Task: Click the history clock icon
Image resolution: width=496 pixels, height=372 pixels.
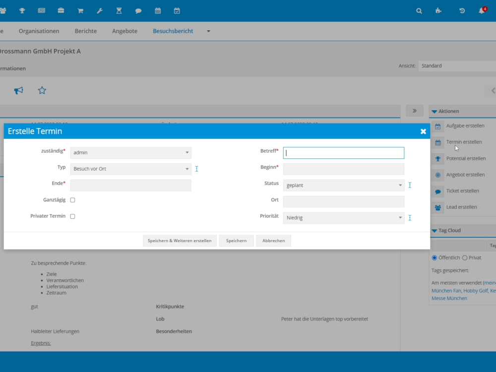Action: [462, 10]
